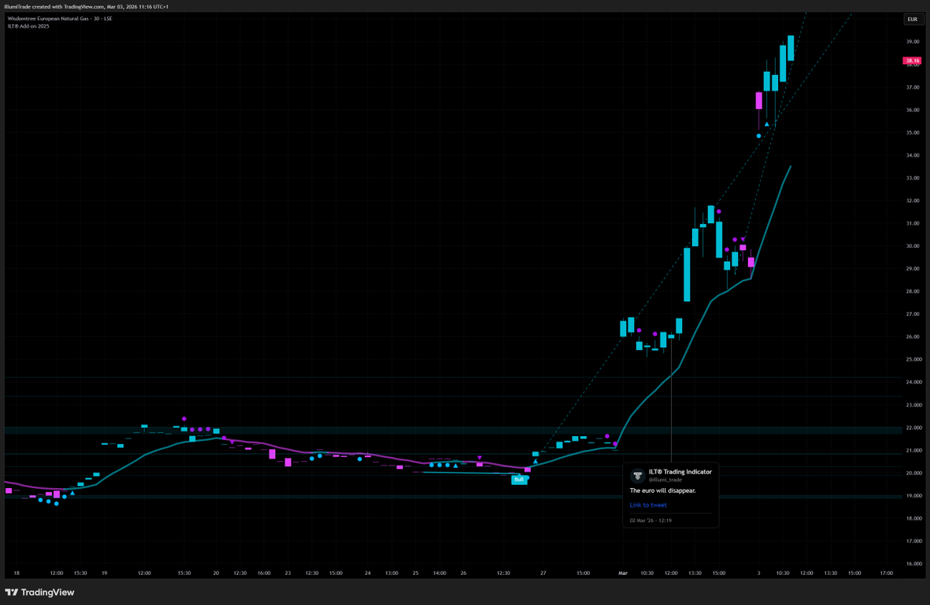Image resolution: width=930 pixels, height=605 pixels.
Task: Click the 34.00 price axis label
Action: tap(911, 156)
